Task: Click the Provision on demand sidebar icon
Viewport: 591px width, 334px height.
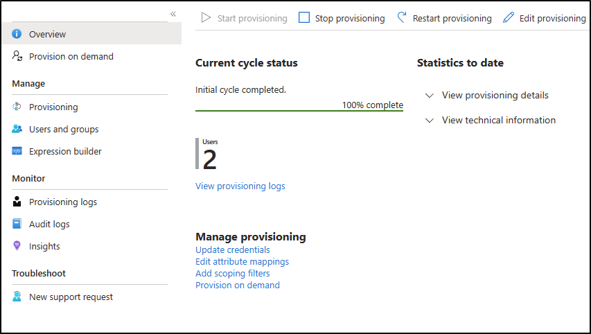Action: click(x=17, y=56)
